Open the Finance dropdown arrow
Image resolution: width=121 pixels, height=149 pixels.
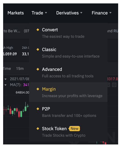tap(110, 13)
